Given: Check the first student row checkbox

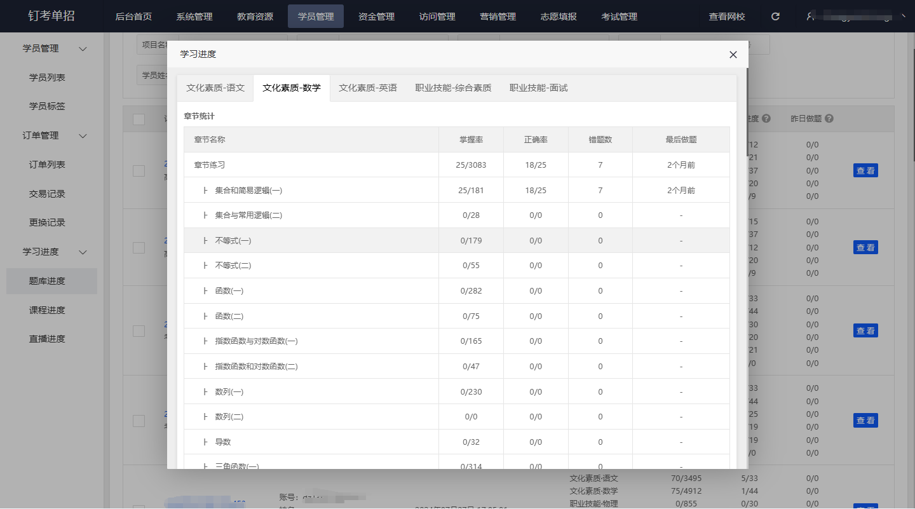Looking at the screenshot, I should coord(139,170).
